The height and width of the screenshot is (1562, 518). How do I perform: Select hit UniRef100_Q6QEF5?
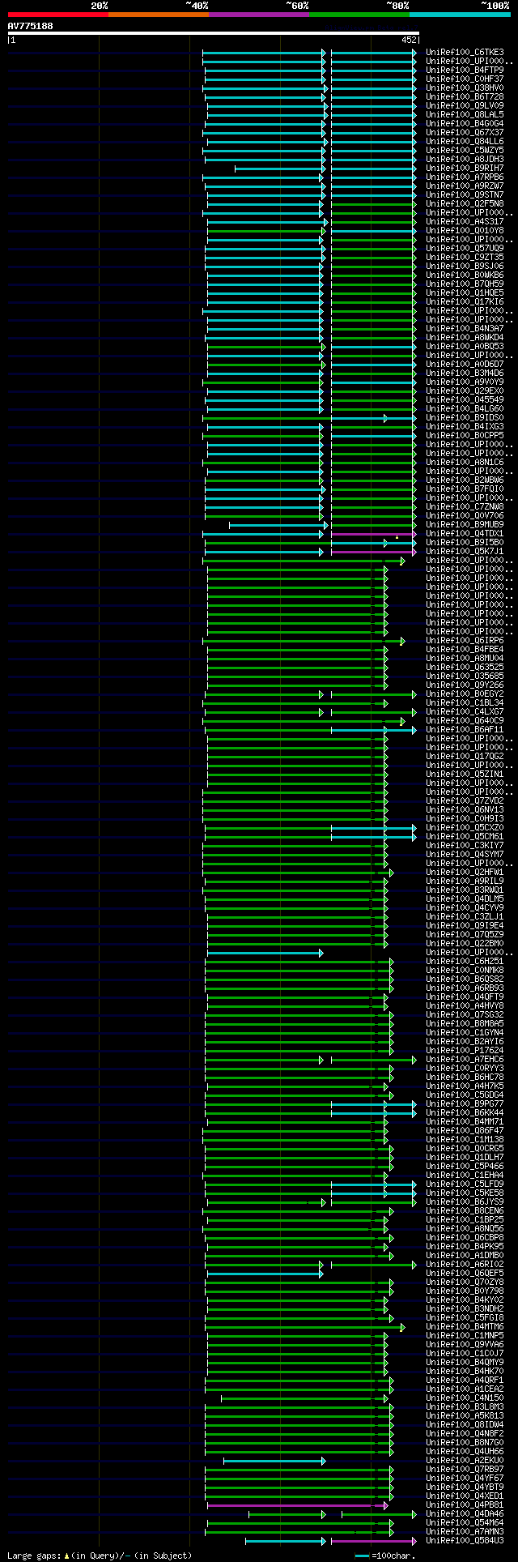click(465, 1274)
